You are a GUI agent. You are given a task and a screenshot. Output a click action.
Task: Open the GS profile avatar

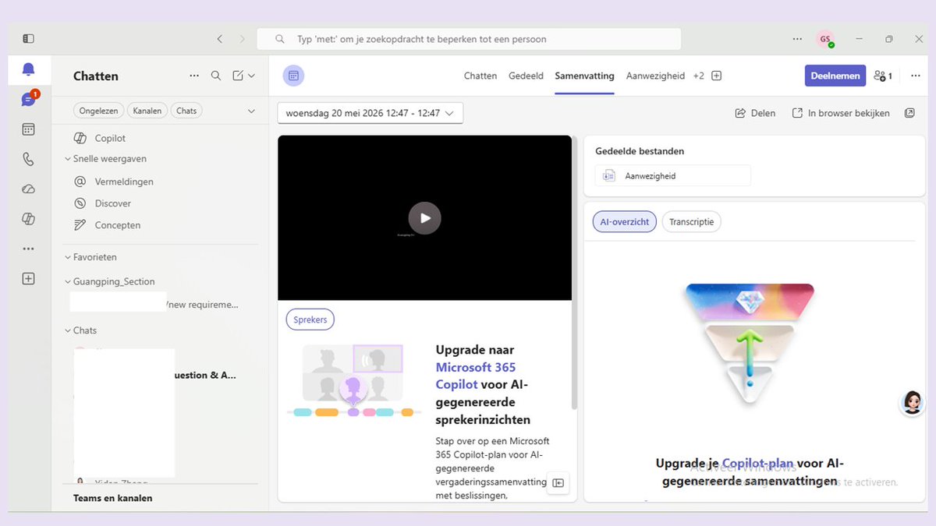pyautogui.click(x=825, y=39)
